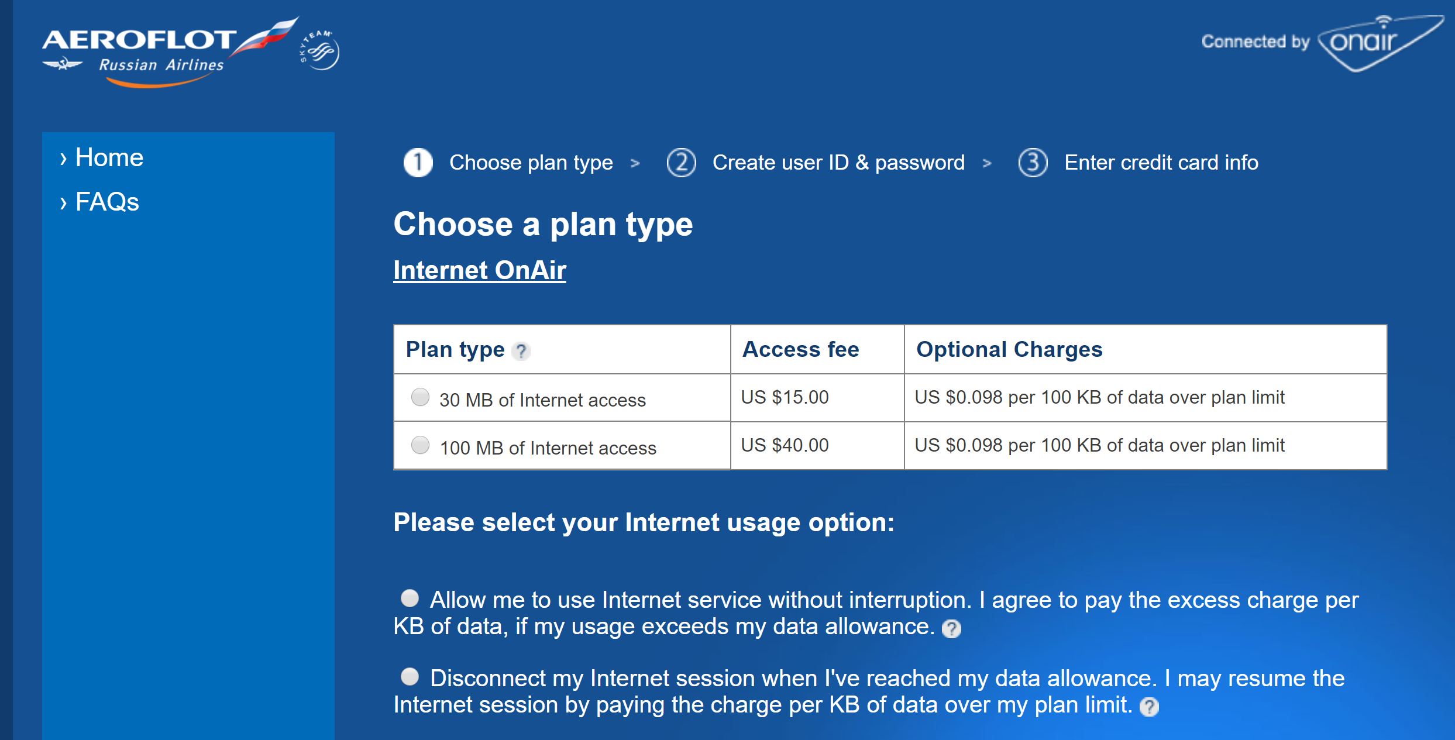The image size is (1455, 740).
Task: Click the Choose plan type step label
Action: [x=531, y=163]
